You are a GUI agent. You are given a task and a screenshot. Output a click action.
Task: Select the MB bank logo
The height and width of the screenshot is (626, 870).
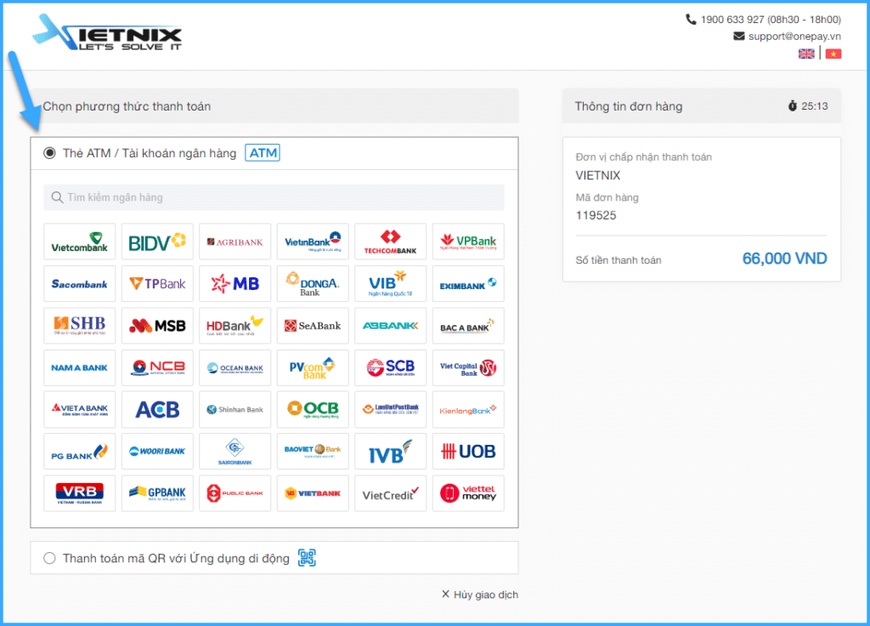[x=234, y=284]
